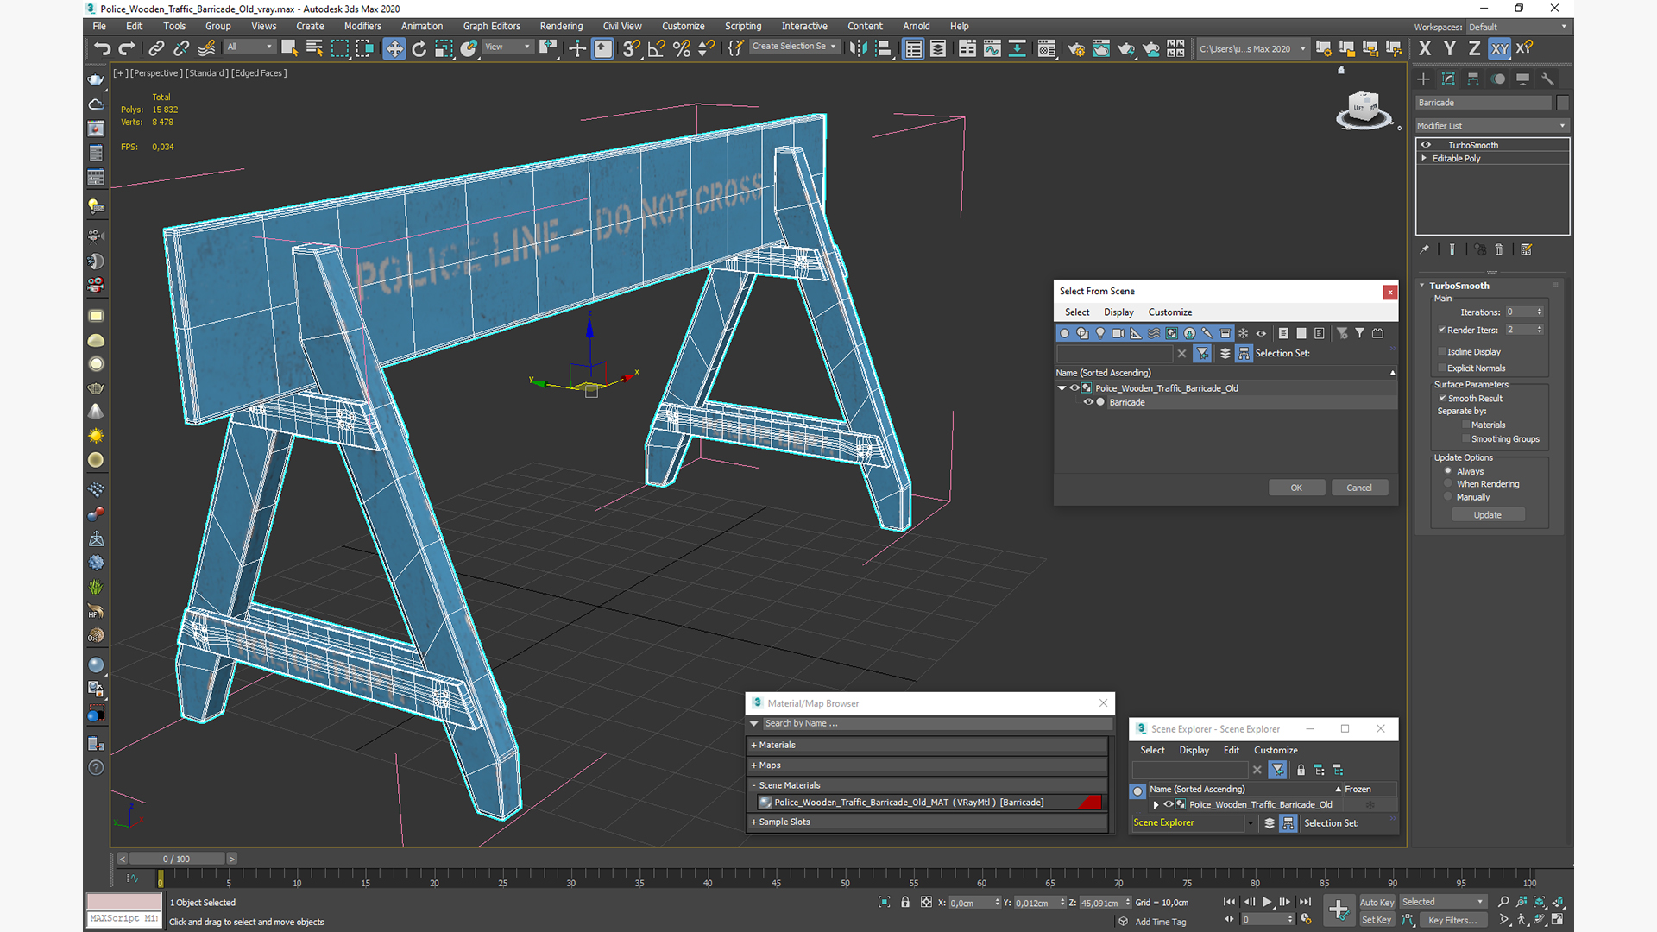
Task: Open the Scripting menu
Action: coord(743,26)
